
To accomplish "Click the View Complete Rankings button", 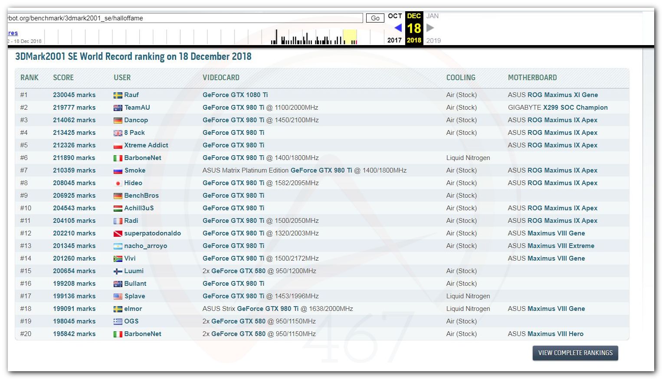I will pos(575,353).
